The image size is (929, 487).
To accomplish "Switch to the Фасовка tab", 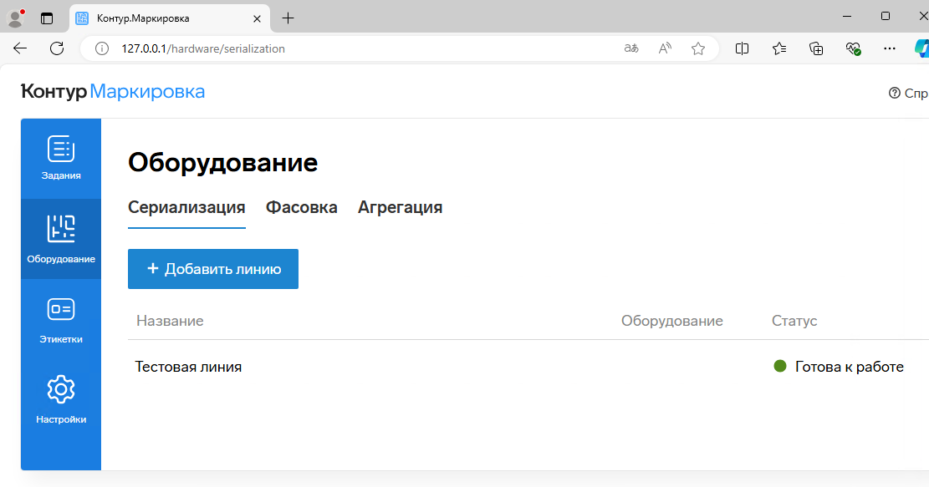I will pos(301,207).
